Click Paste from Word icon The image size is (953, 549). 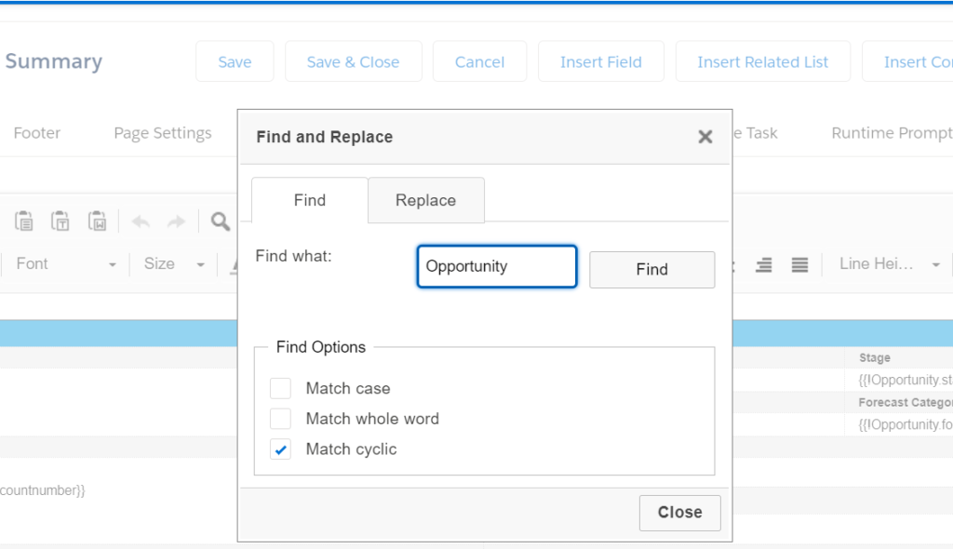[x=97, y=221]
